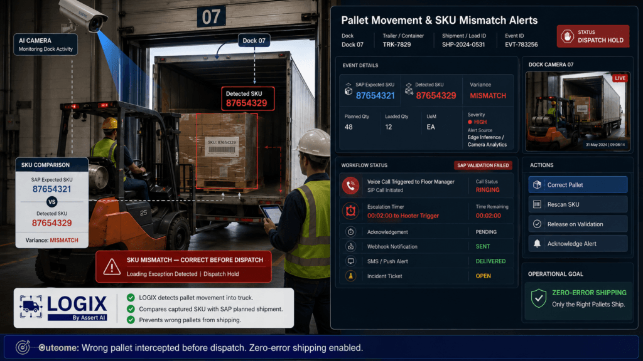Click the box icon on Correct Pallet
Screen dimensions: 643x361
[538, 185]
